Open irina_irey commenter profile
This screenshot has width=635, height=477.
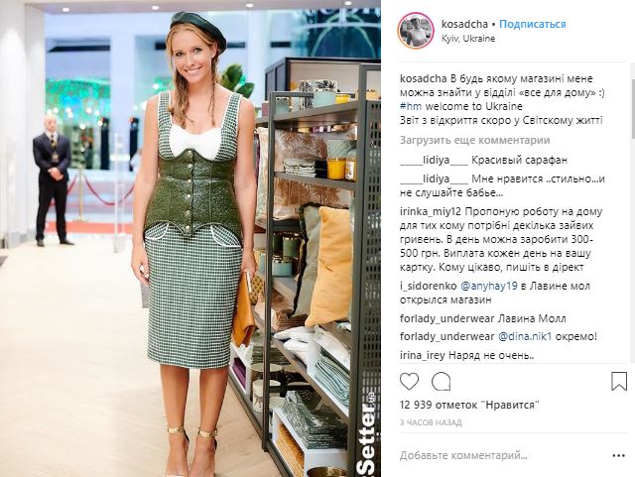[x=422, y=356]
